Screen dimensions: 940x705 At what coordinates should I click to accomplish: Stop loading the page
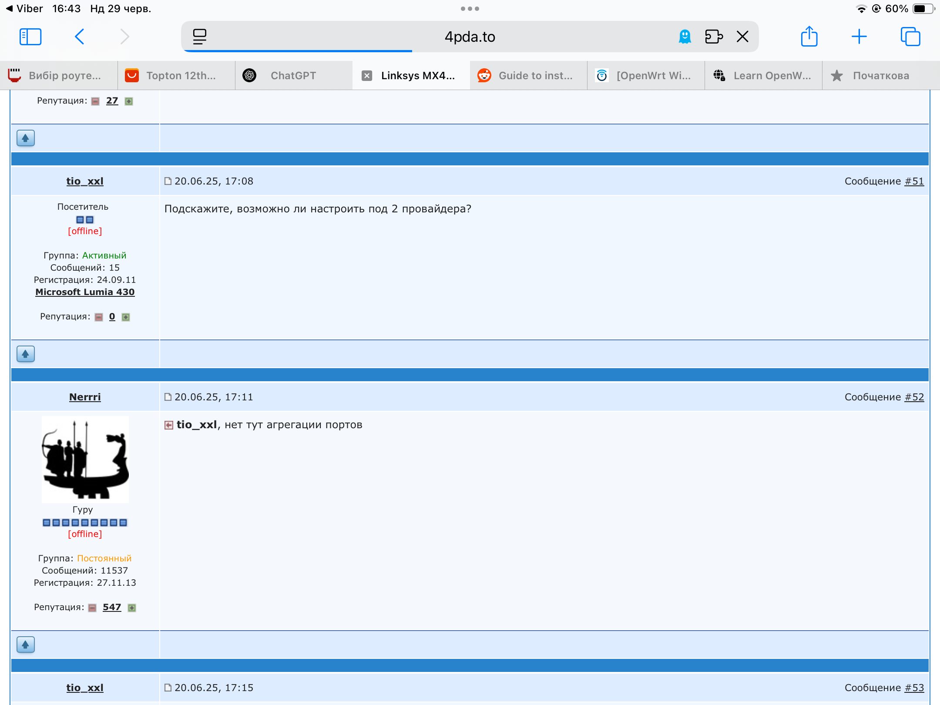coord(743,37)
